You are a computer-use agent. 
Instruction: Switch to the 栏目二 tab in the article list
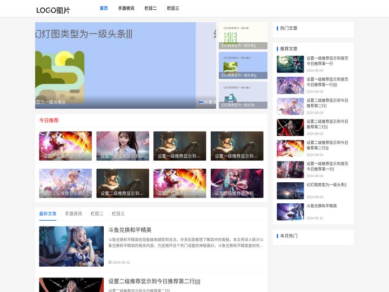tap(97, 214)
